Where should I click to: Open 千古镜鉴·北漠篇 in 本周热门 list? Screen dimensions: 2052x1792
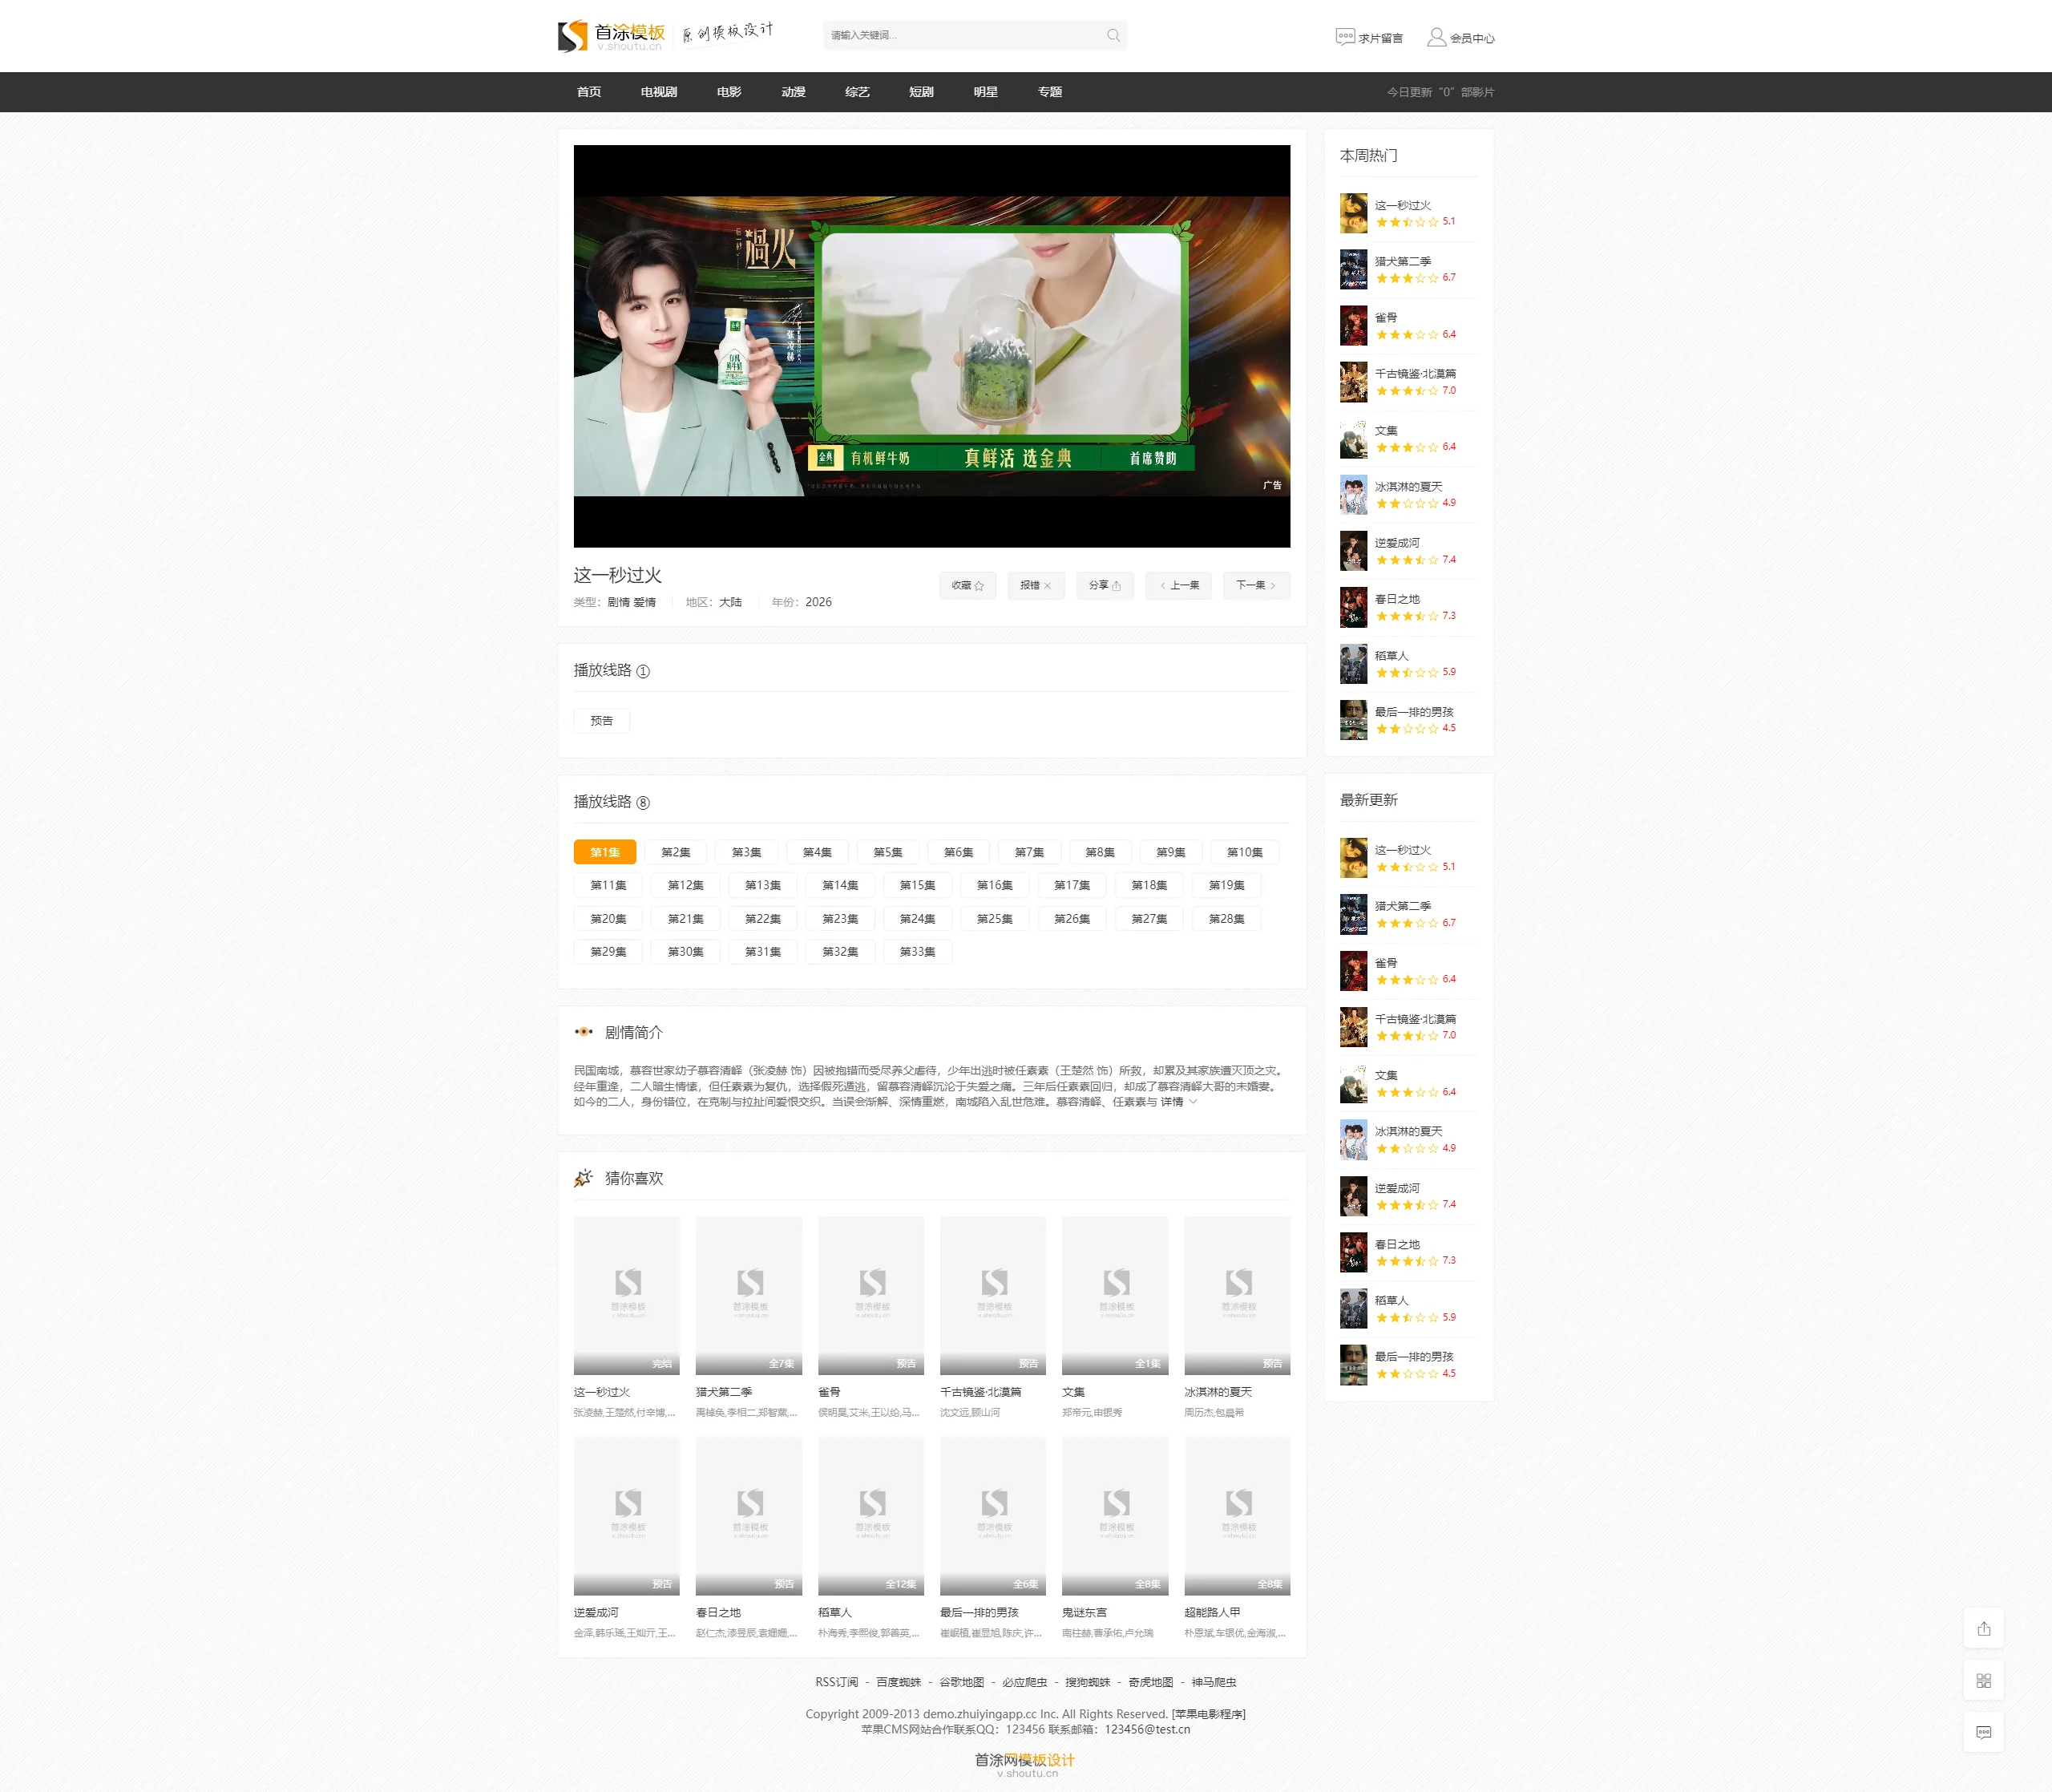coord(1416,374)
